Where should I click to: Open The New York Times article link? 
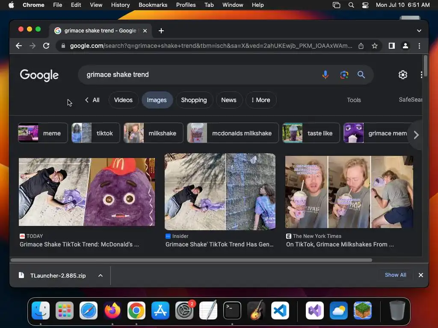(340, 244)
